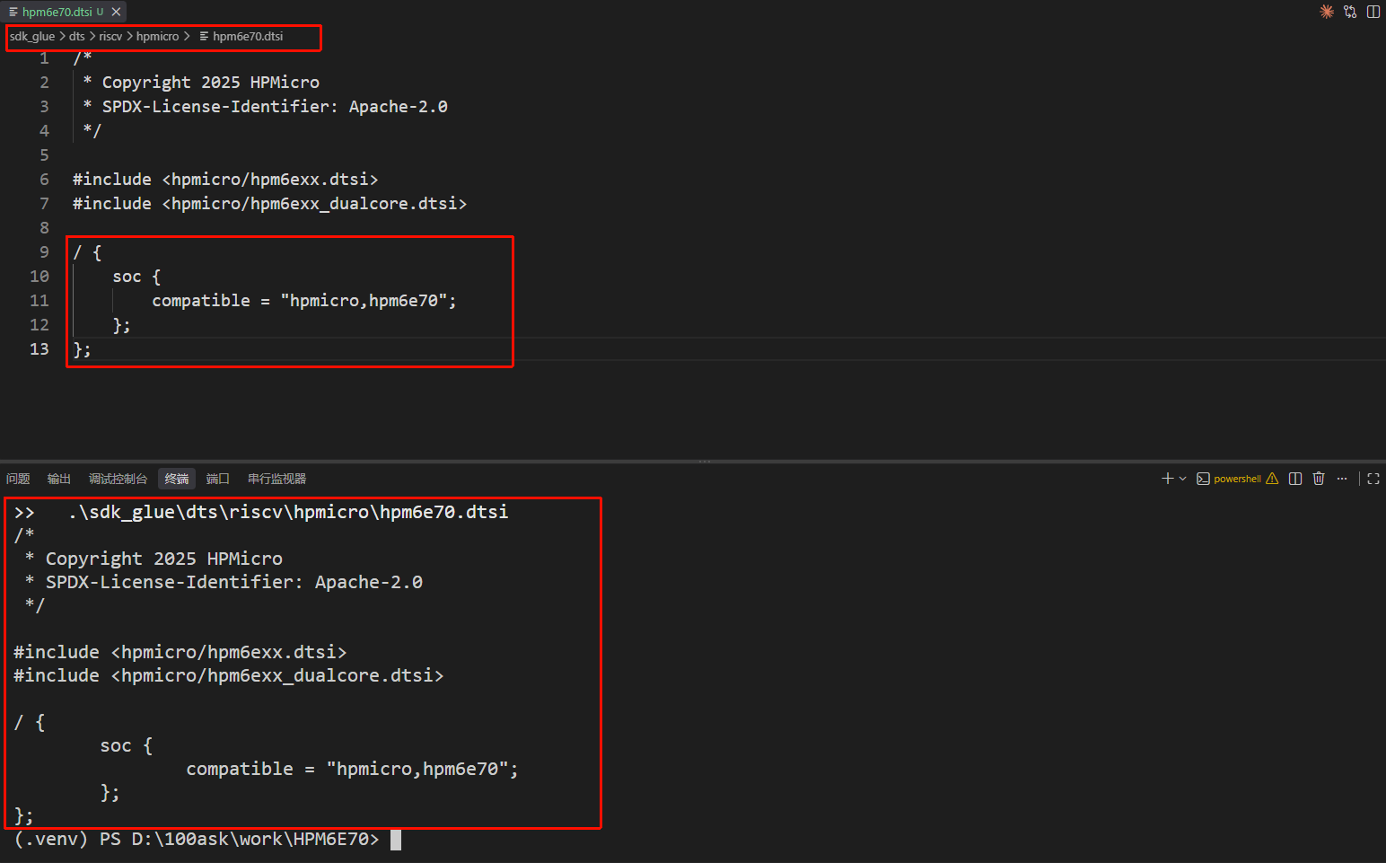This screenshot has width=1386, height=863.
Task: Click the terminal warning triangle icon
Action: point(1272,479)
